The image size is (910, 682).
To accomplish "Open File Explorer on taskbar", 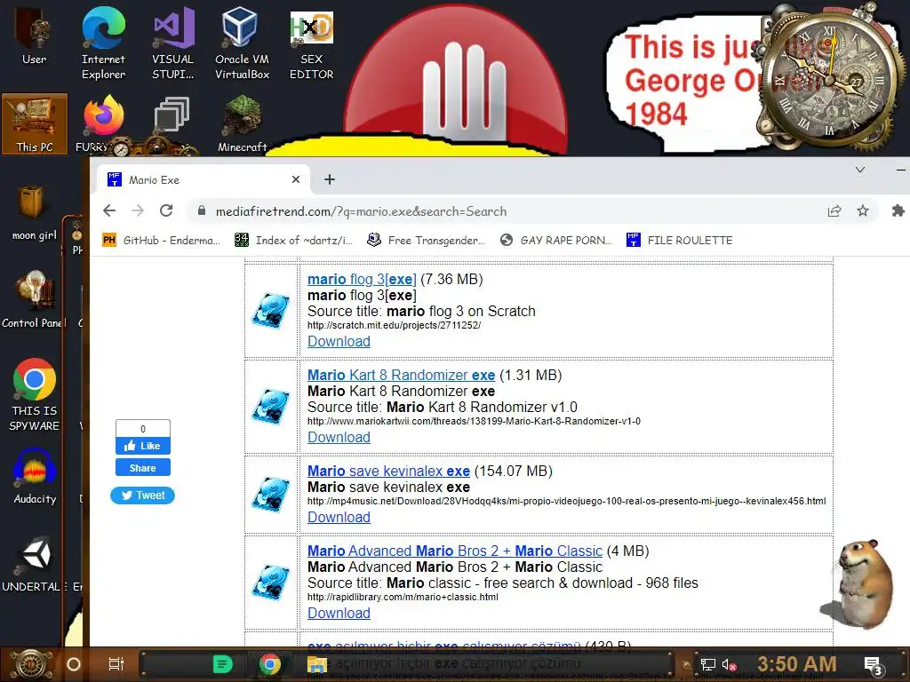I will [317, 664].
